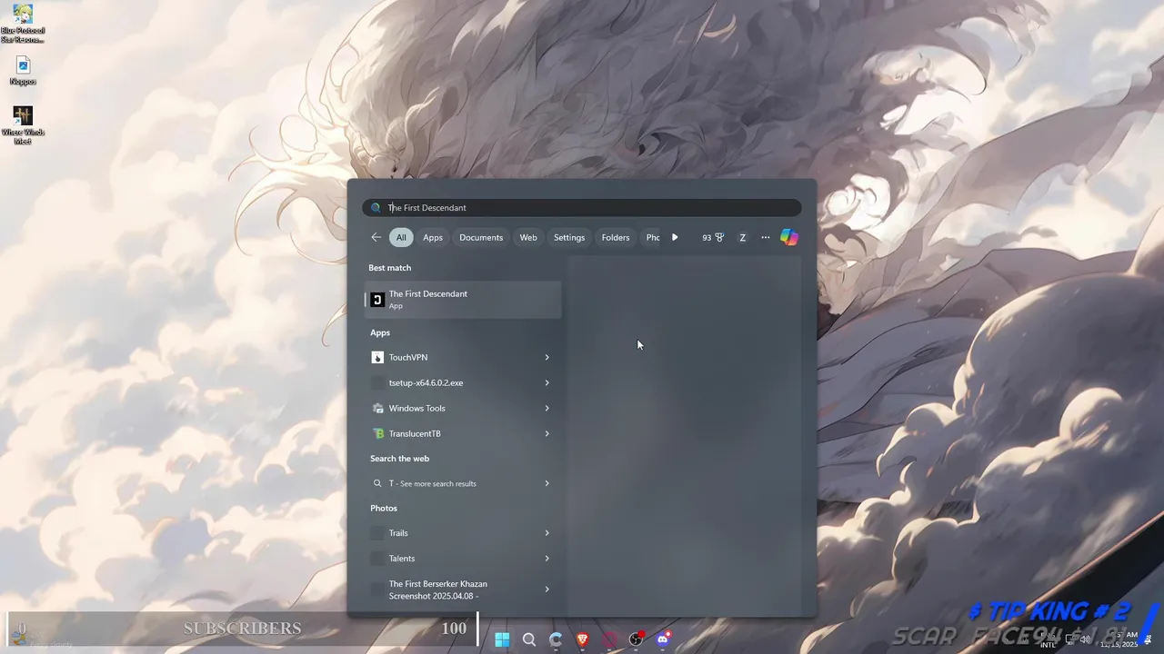The height and width of the screenshot is (654, 1164).
Task: Open the Windows Tools result label
Action: pyautogui.click(x=417, y=409)
